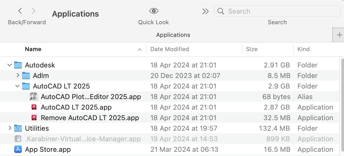Screen dimensions: 344x156
Task: Click the Karabiner Virtual Device Manager icon
Action: click(x=18, y=139)
